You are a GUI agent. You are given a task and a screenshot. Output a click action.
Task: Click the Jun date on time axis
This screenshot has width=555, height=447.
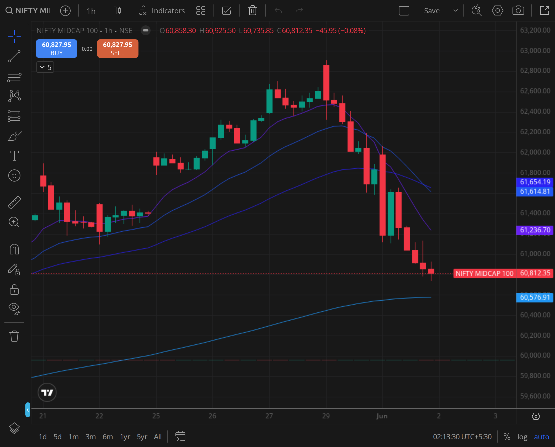[382, 416]
